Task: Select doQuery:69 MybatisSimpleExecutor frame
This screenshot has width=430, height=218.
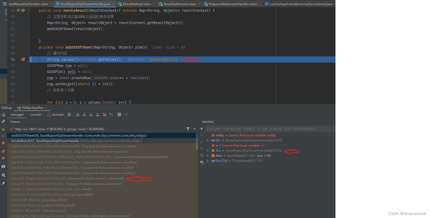Action: [102, 216]
